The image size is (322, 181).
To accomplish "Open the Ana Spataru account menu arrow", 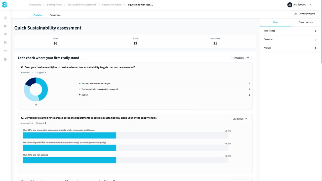I will coord(310,5).
